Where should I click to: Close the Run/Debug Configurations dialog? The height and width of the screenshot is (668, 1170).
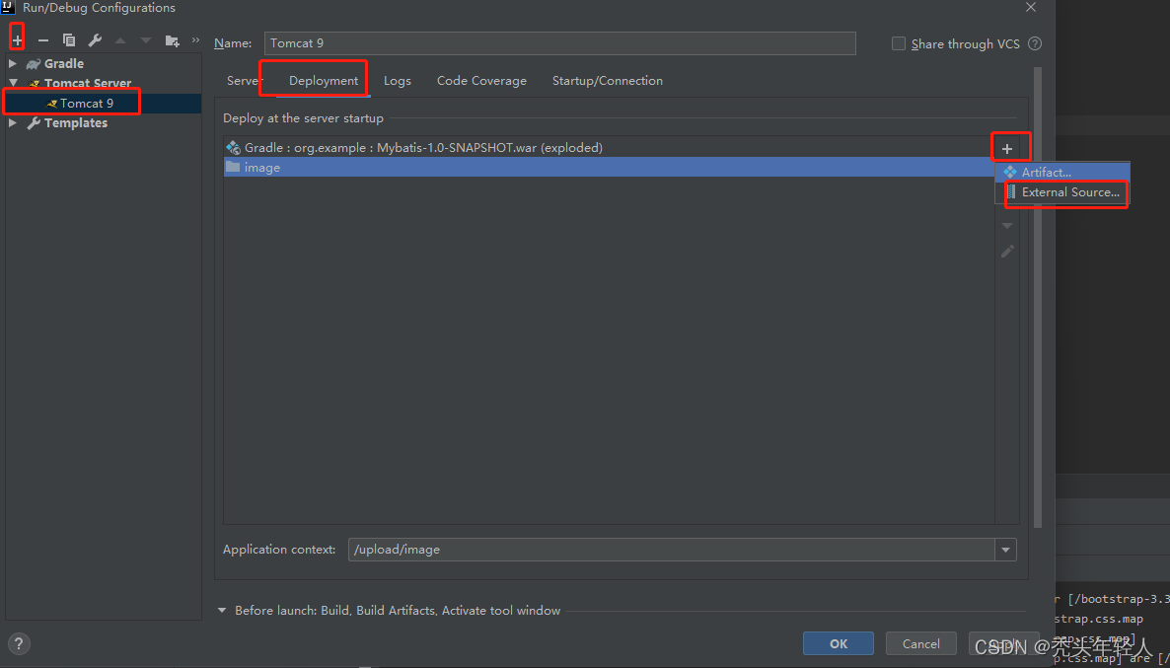[1031, 8]
